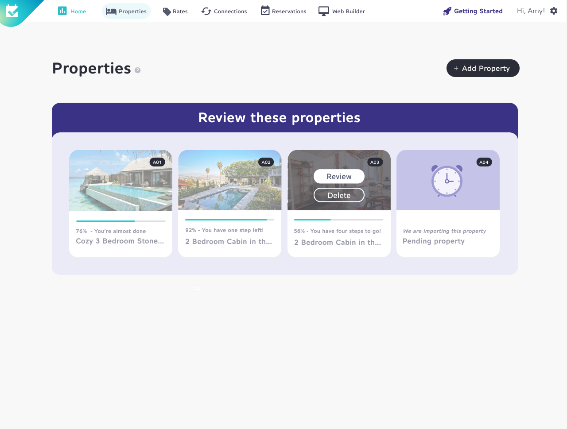Click the 92% progress bar
This screenshot has height=429, width=567.
[229, 220]
